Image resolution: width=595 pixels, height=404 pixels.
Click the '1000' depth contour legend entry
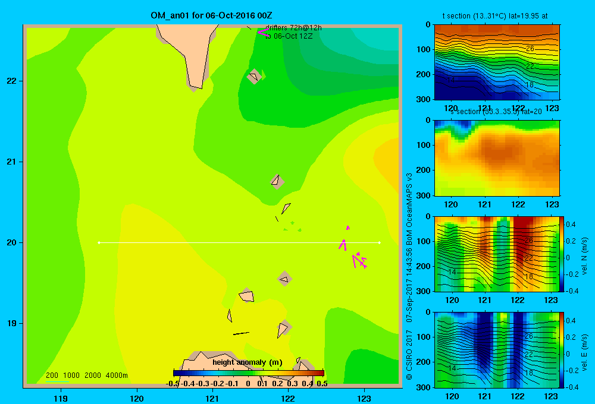(71, 375)
